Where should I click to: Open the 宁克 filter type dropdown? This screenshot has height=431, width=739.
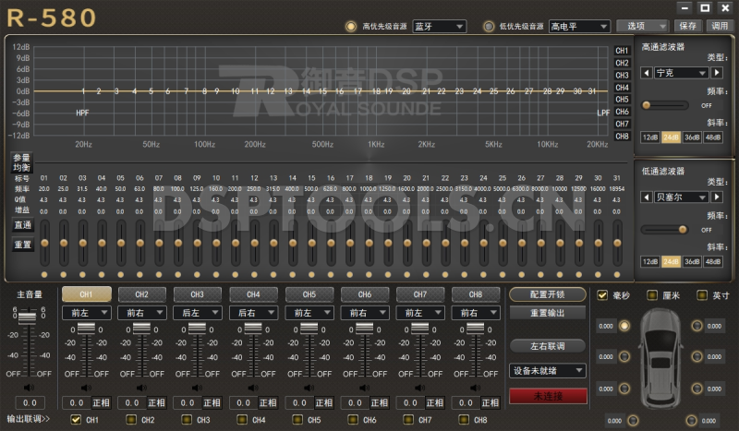coord(682,73)
